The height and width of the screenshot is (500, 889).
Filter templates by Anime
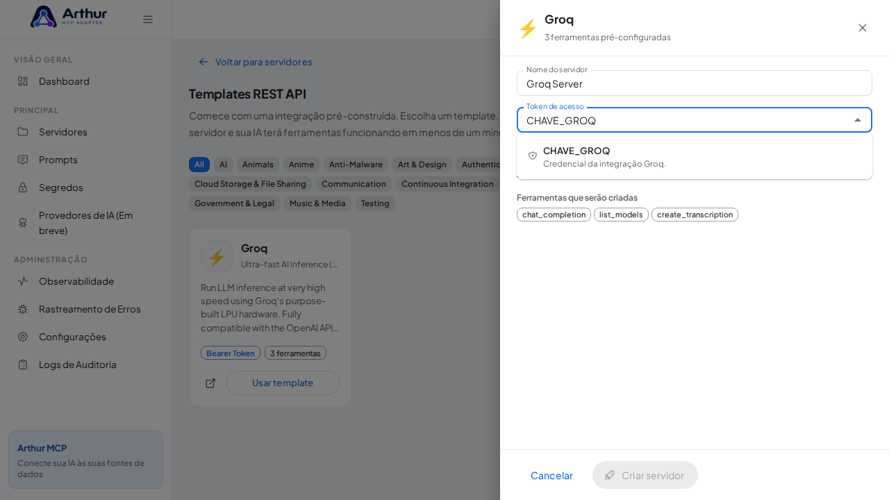click(x=301, y=165)
